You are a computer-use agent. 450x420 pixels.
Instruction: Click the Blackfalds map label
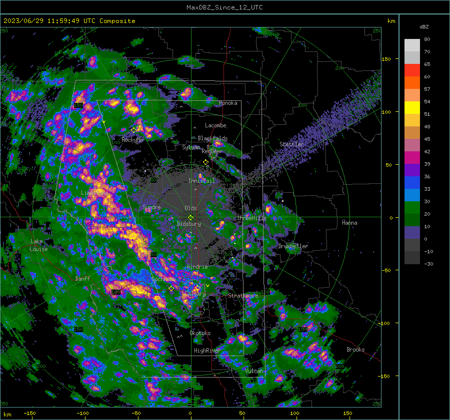click(212, 138)
